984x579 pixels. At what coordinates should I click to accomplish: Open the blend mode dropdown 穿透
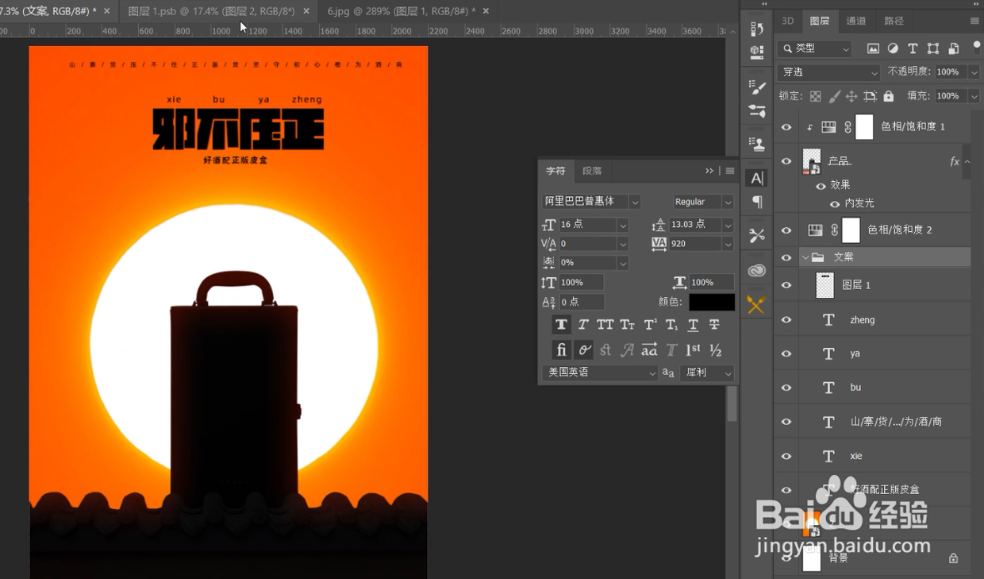pos(828,72)
